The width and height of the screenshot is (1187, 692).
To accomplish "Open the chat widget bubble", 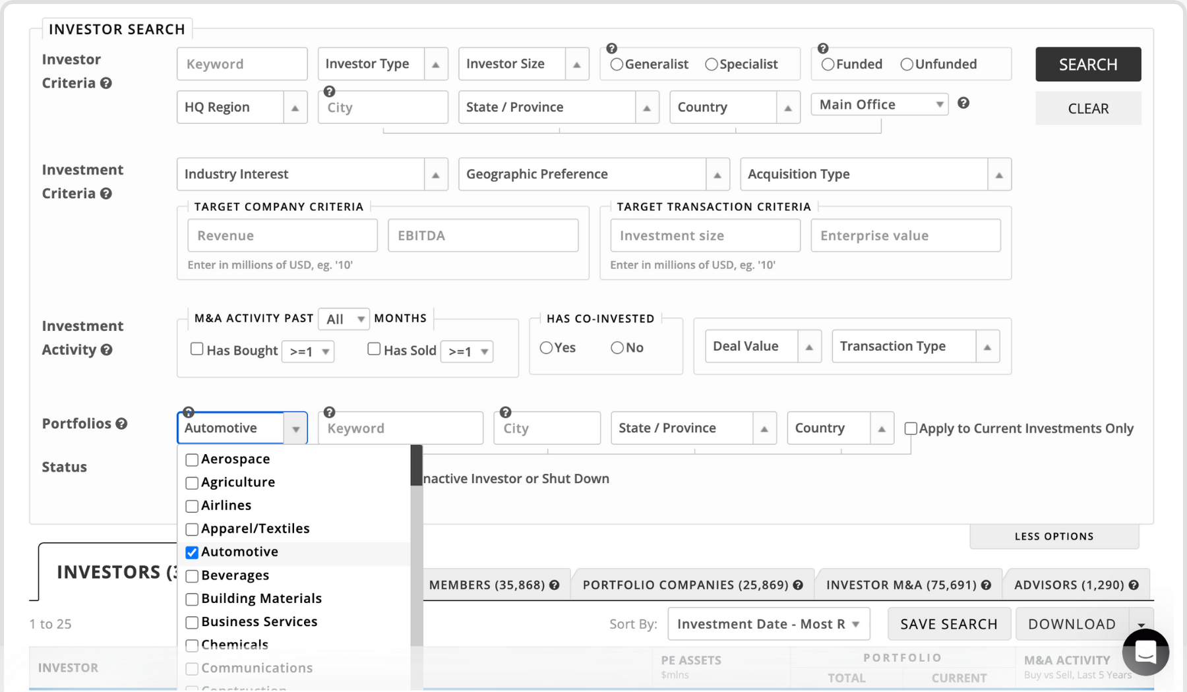I will coord(1145,652).
